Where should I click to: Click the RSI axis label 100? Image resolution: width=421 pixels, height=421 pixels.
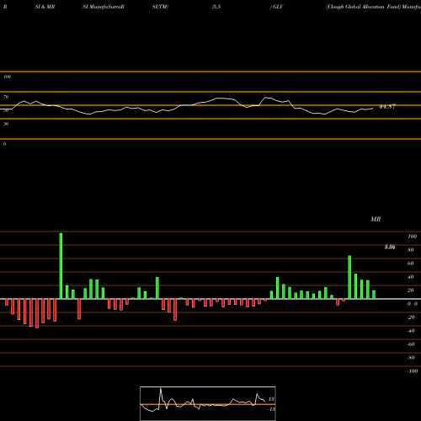(7, 77)
